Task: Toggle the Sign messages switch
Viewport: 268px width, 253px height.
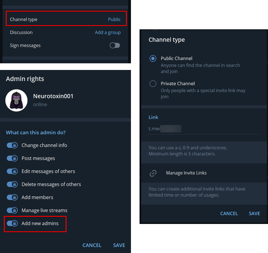Action: click(x=115, y=45)
